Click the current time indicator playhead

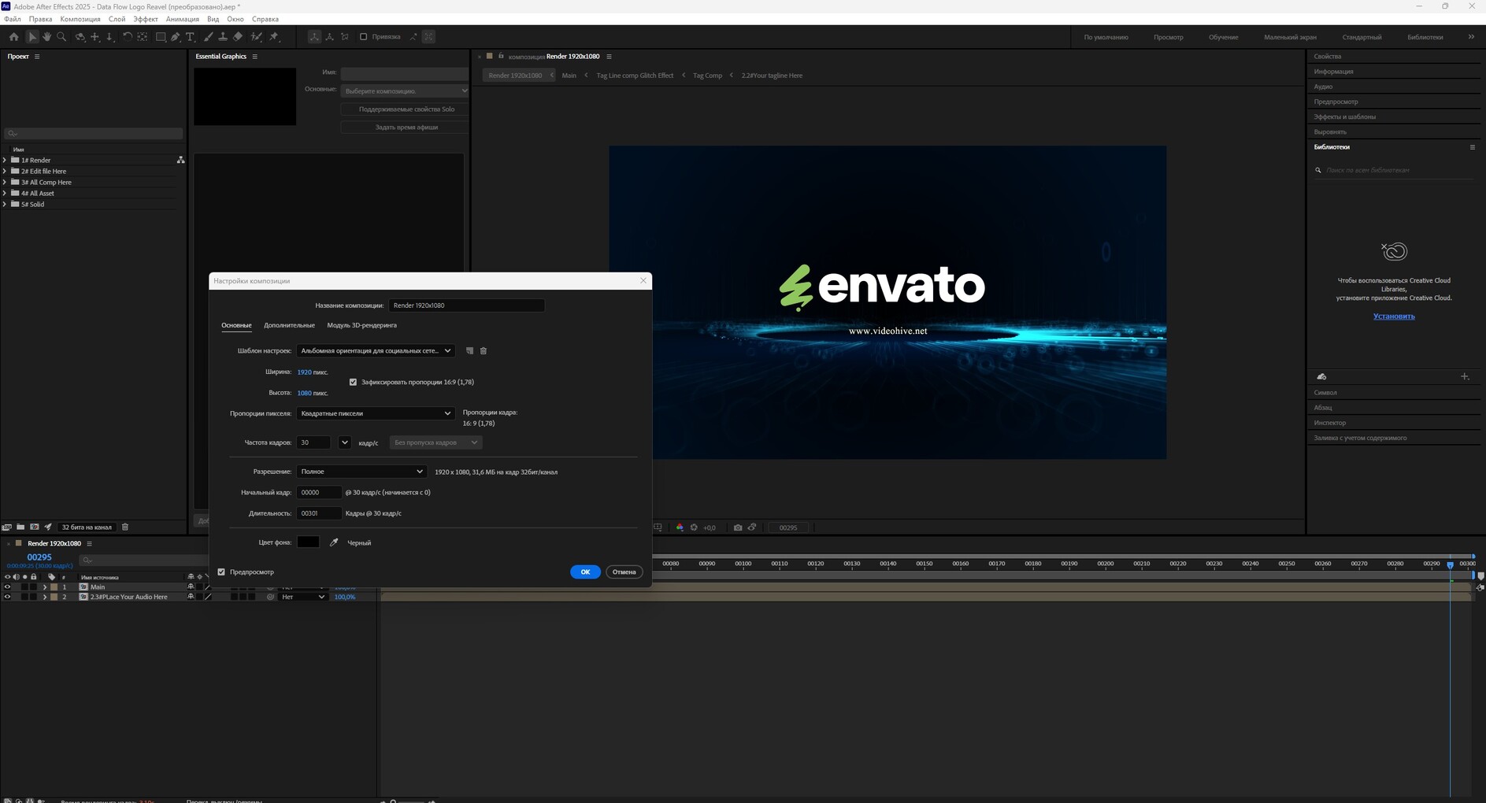(x=1450, y=565)
